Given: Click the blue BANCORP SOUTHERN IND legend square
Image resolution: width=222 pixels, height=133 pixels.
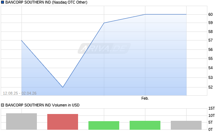Looking at the screenshot, I should coord(3,2).
